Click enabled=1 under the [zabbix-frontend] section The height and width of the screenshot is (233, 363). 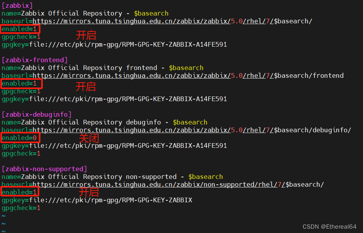point(19,84)
